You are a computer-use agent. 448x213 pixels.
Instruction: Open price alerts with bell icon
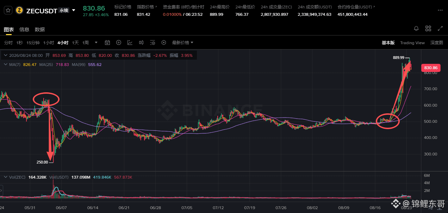[x=416, y=28]
